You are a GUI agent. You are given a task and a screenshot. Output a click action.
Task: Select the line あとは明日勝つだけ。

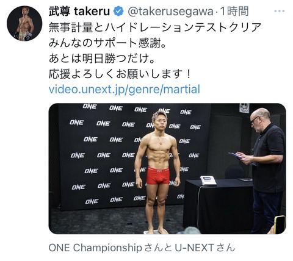pyautogui.click(x=102, y=59)
